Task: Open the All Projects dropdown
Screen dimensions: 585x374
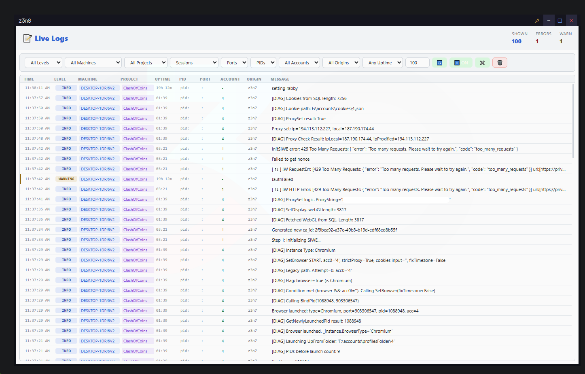Action: point(146,63)
